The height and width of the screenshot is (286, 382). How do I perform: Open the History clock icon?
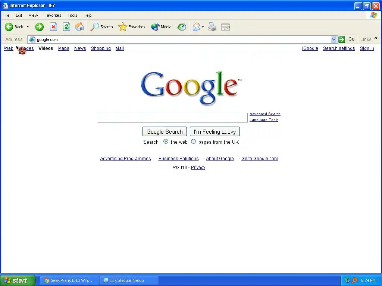[182, 27]
